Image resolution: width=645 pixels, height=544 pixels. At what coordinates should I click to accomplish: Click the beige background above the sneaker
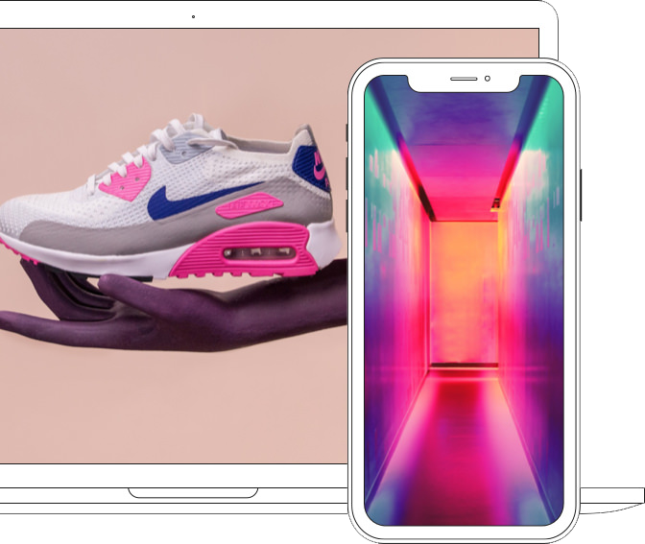click(x=144, y=67)
